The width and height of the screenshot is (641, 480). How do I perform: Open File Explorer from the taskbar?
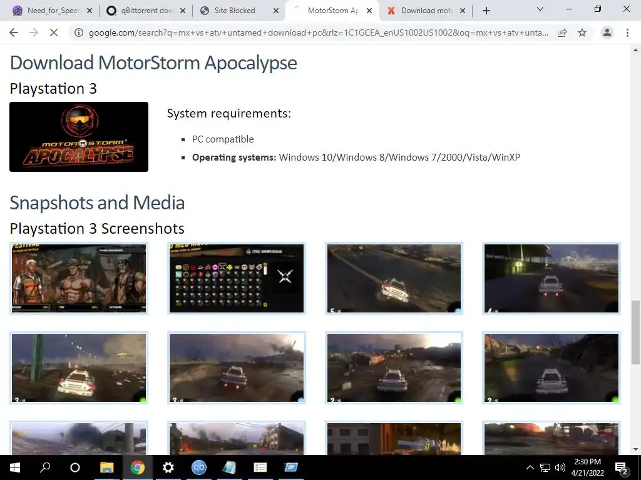[x=106, y=467]
